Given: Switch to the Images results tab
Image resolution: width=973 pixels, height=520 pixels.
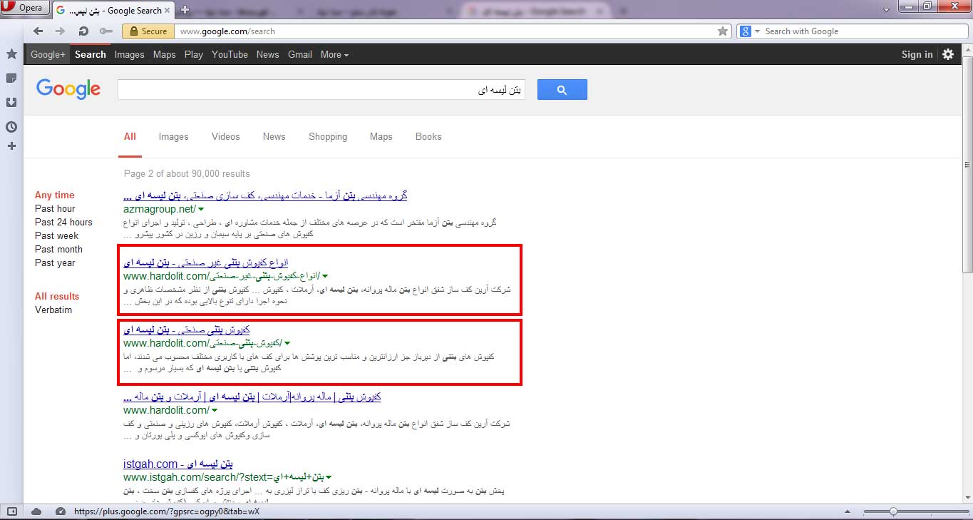Looking at the screenshot, I should click(173, 136).
